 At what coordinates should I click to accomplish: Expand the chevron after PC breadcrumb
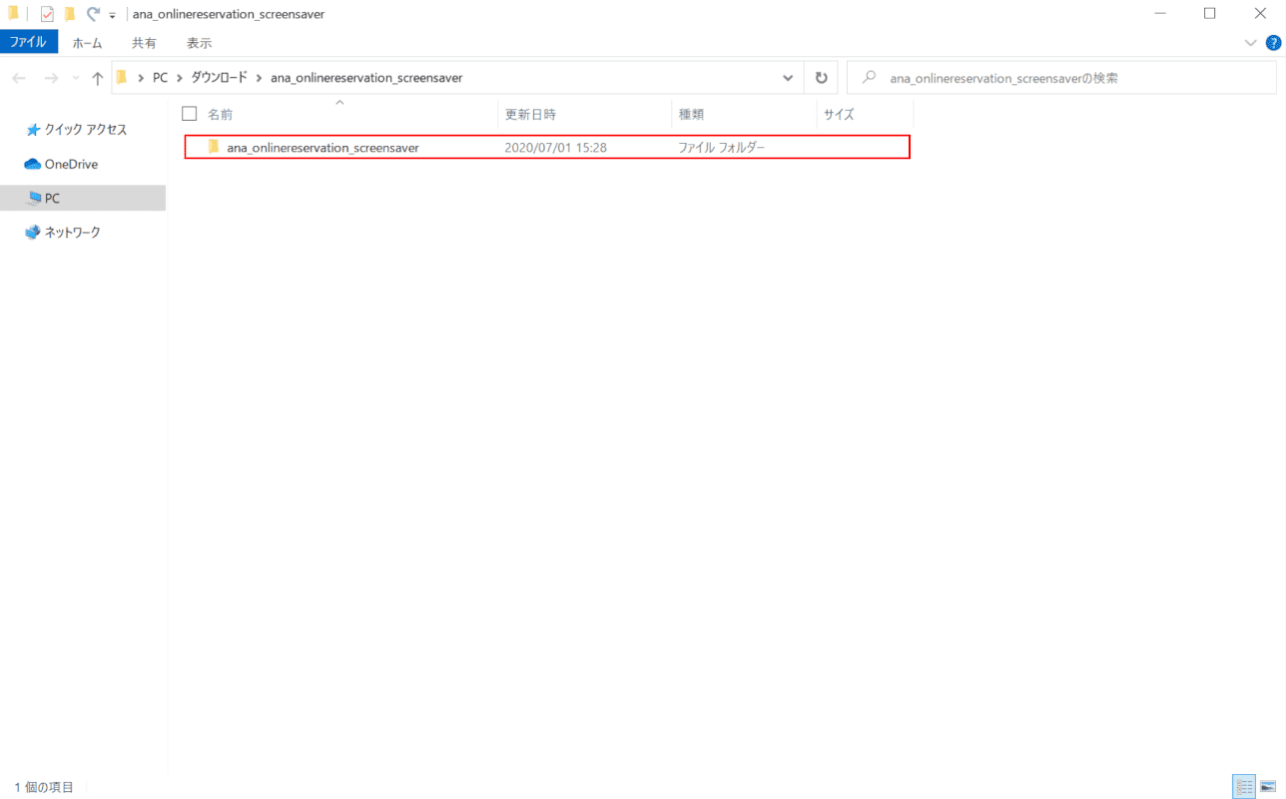[180, 78]
